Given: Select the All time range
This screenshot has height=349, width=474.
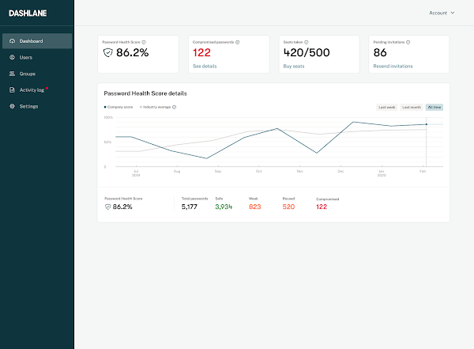Looking at the screenshot, I should pyautogui.click(x=434, y=108).
